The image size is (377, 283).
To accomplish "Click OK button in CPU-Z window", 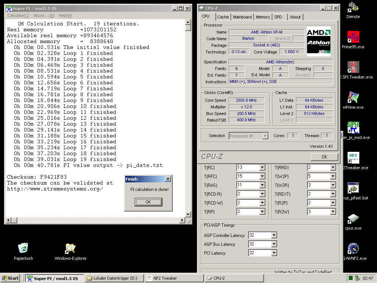I will pyautogui.click(x=324, y=157).
